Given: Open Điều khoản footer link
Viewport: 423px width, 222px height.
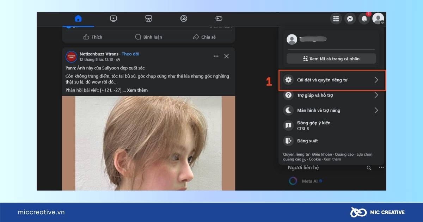Looking at the screenshot, I should pyautogui.click(x=322, y=154).
